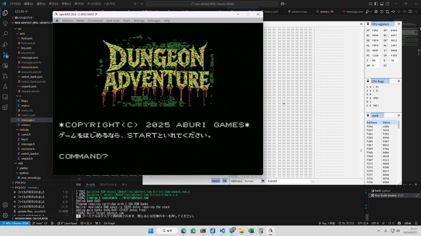The height and width of the screenshot is (236, 421).
Task: Open Remote Explorer icon in activity bar
Action: coord(5,96)
